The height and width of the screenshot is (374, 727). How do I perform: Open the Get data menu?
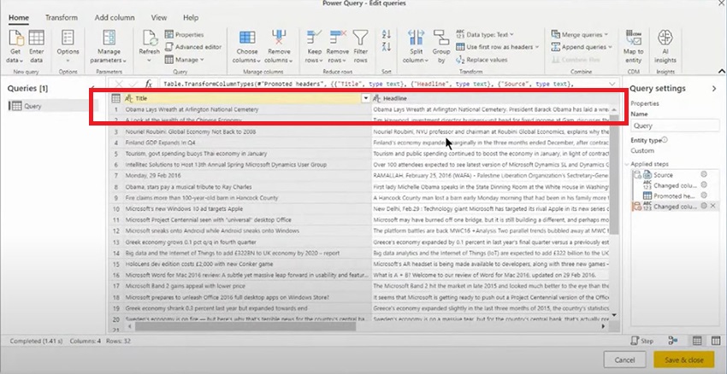click(15, 47)
